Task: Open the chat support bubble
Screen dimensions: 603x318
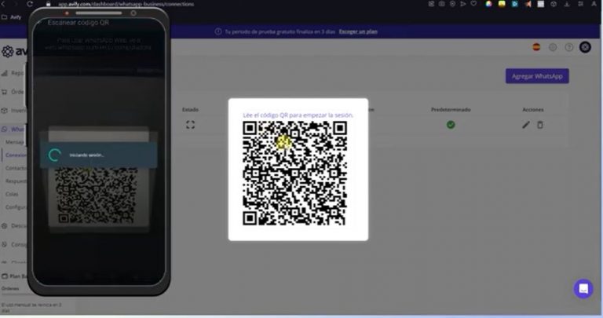Action: click(583, 289)
